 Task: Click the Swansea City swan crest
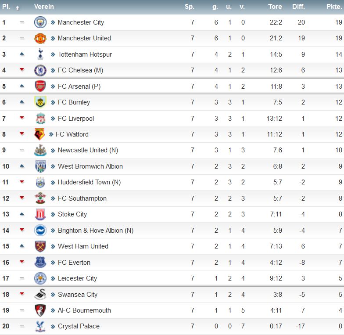[x=40, y=294]
